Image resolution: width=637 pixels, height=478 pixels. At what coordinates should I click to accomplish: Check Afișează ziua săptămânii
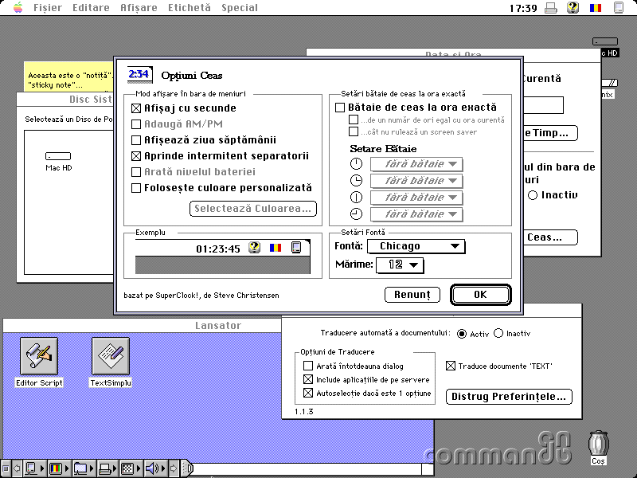pos(136,140)
